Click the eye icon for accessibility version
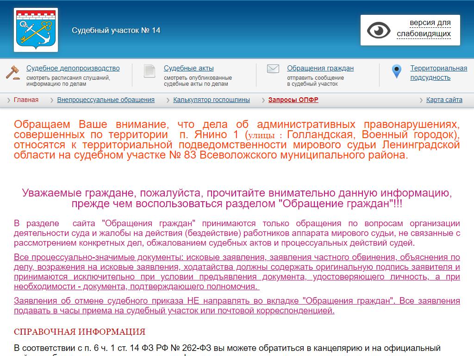This screenshot has width=474, height=356. (379, 30)
